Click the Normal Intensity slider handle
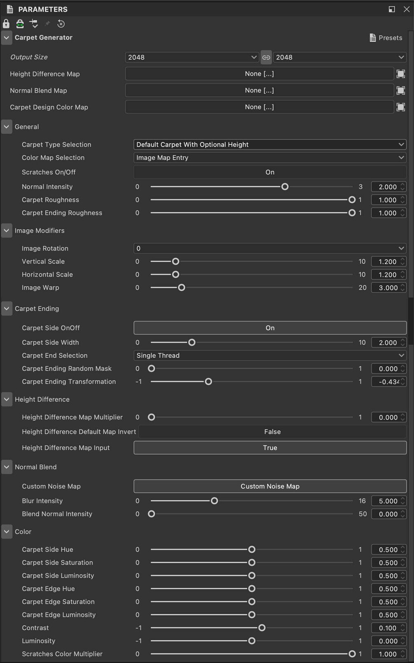This screenshot has width=414, height=663. coord(285,187)
